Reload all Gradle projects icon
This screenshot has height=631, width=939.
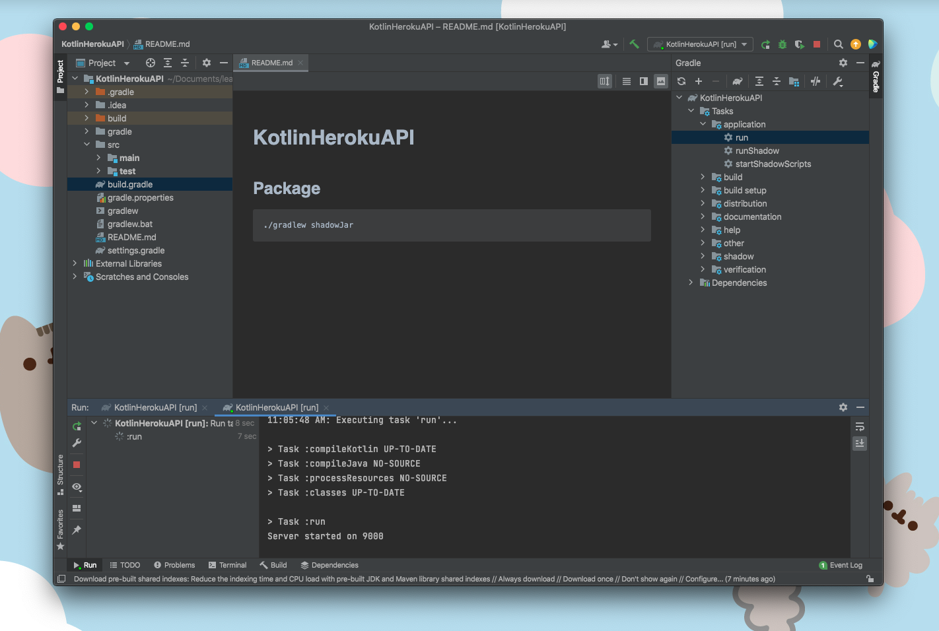point(681,81)
